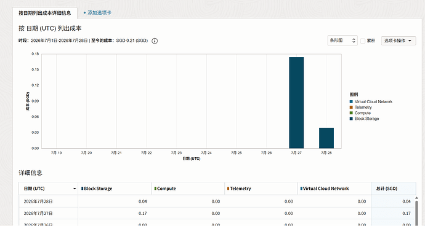Click the 7月 19 axis label
The image size is (425, 226).
pos(57,153)
